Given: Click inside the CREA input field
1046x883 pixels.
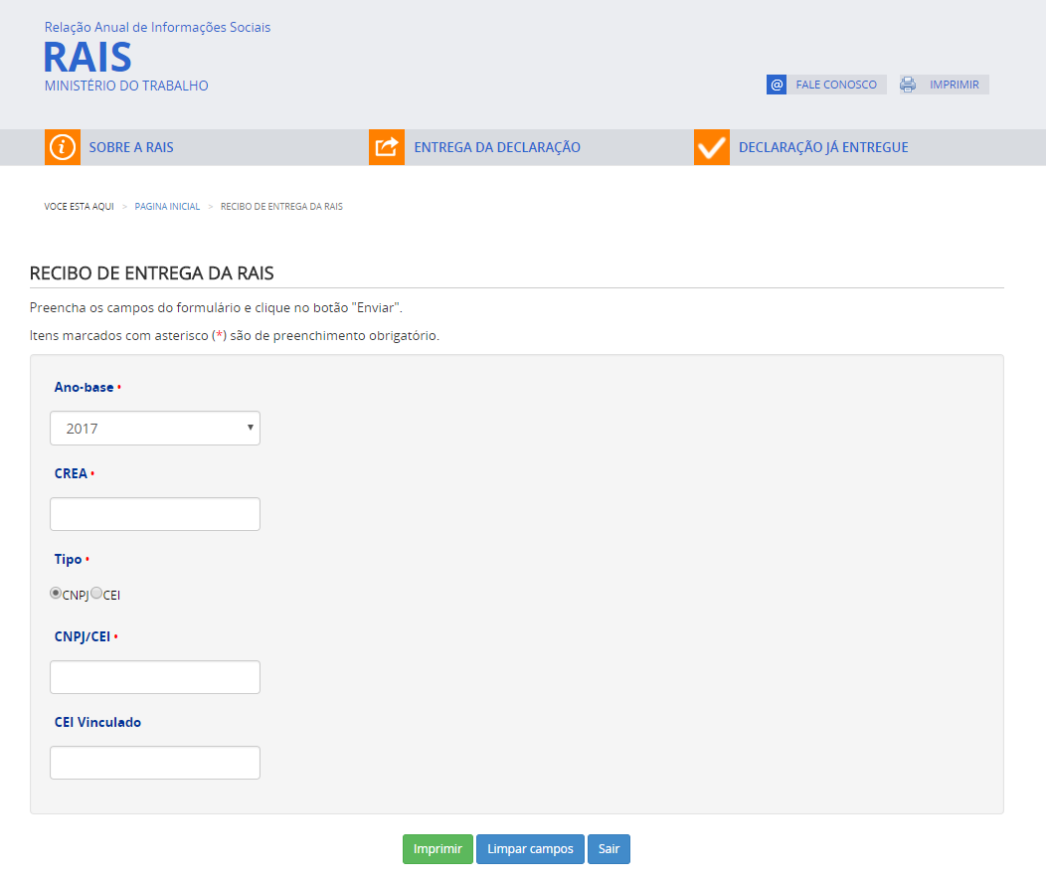Looking at the screenshot, I should pyautogui.click(x=154, y=513).
